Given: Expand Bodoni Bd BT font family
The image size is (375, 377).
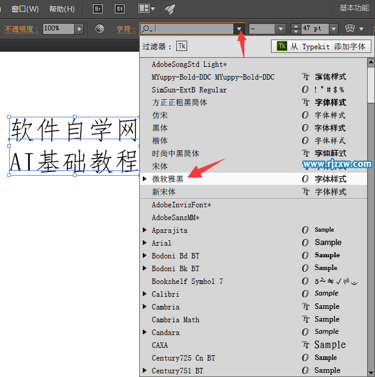Looking at the screenshot, I should pos(145,255).
